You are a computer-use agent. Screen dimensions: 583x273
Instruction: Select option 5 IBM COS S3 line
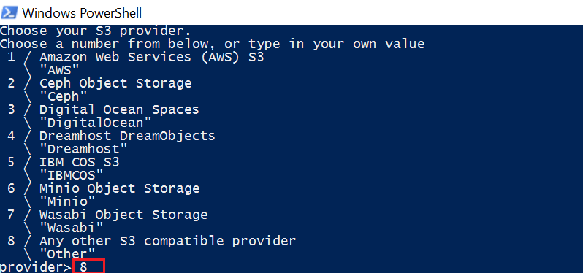pos(64,162)
